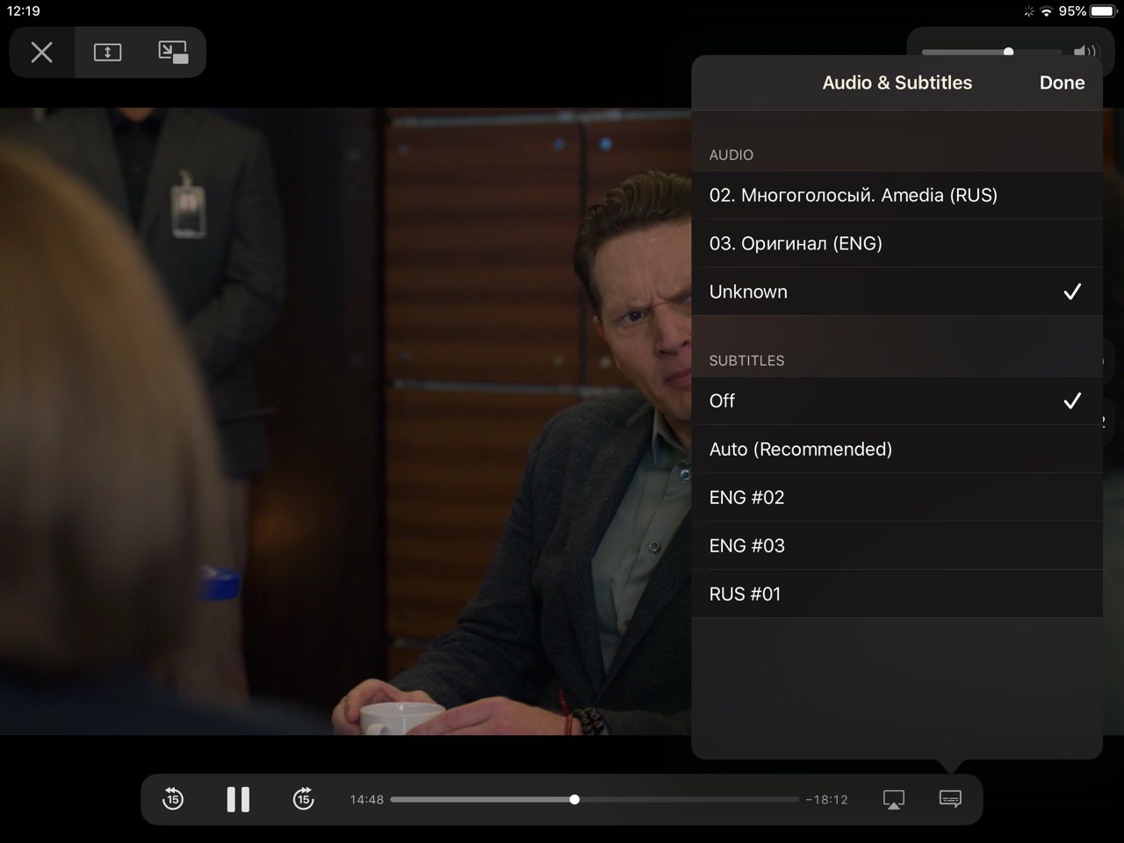The height and width of the screenshot is (843, 1124).
Task: Choose ENG #02 subtitles
Action: 897,497
